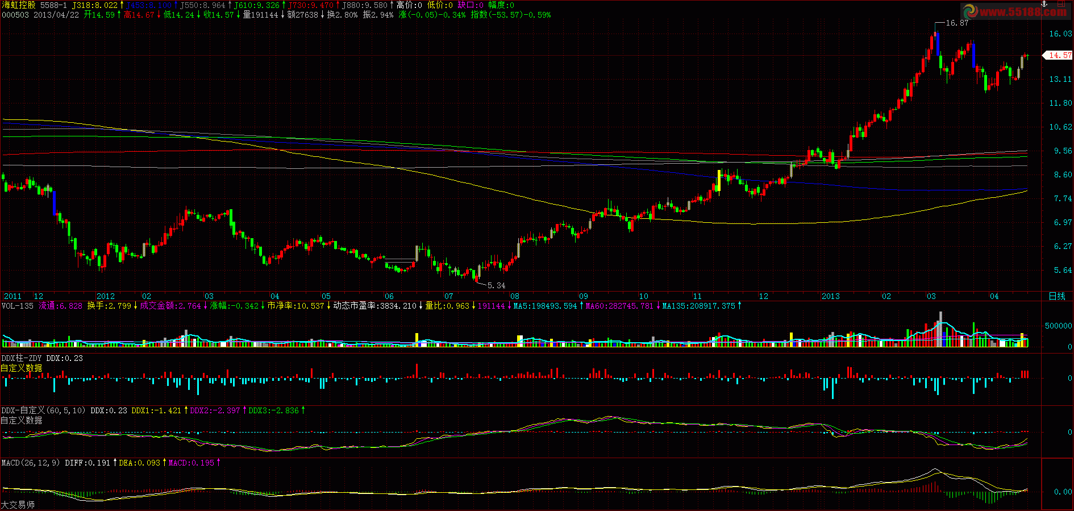The width and height of the screenshot is (1074, 511).
Task: Click the 2013 year marker on time axis
Action: 831,296
